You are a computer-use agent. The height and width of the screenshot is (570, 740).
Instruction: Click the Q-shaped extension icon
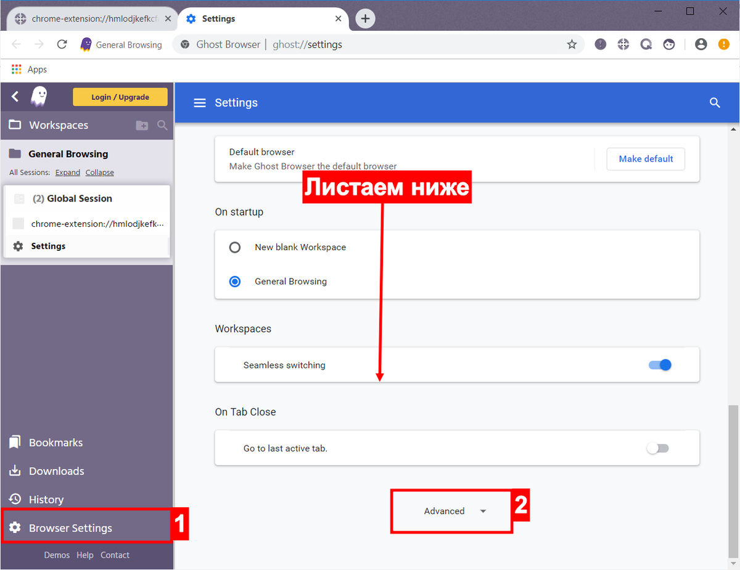coord(646,44)
